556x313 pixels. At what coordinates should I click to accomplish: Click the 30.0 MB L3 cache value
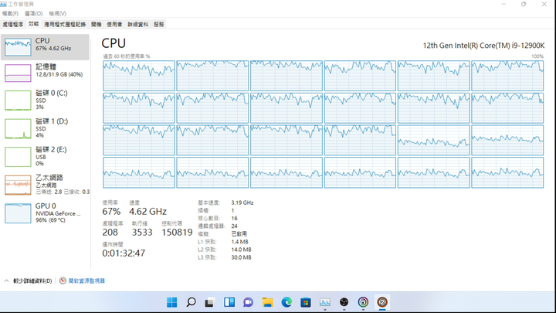pyautogui.click(x=241, y=257)
